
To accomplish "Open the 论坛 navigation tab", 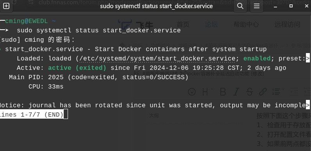I will [211, 25].
